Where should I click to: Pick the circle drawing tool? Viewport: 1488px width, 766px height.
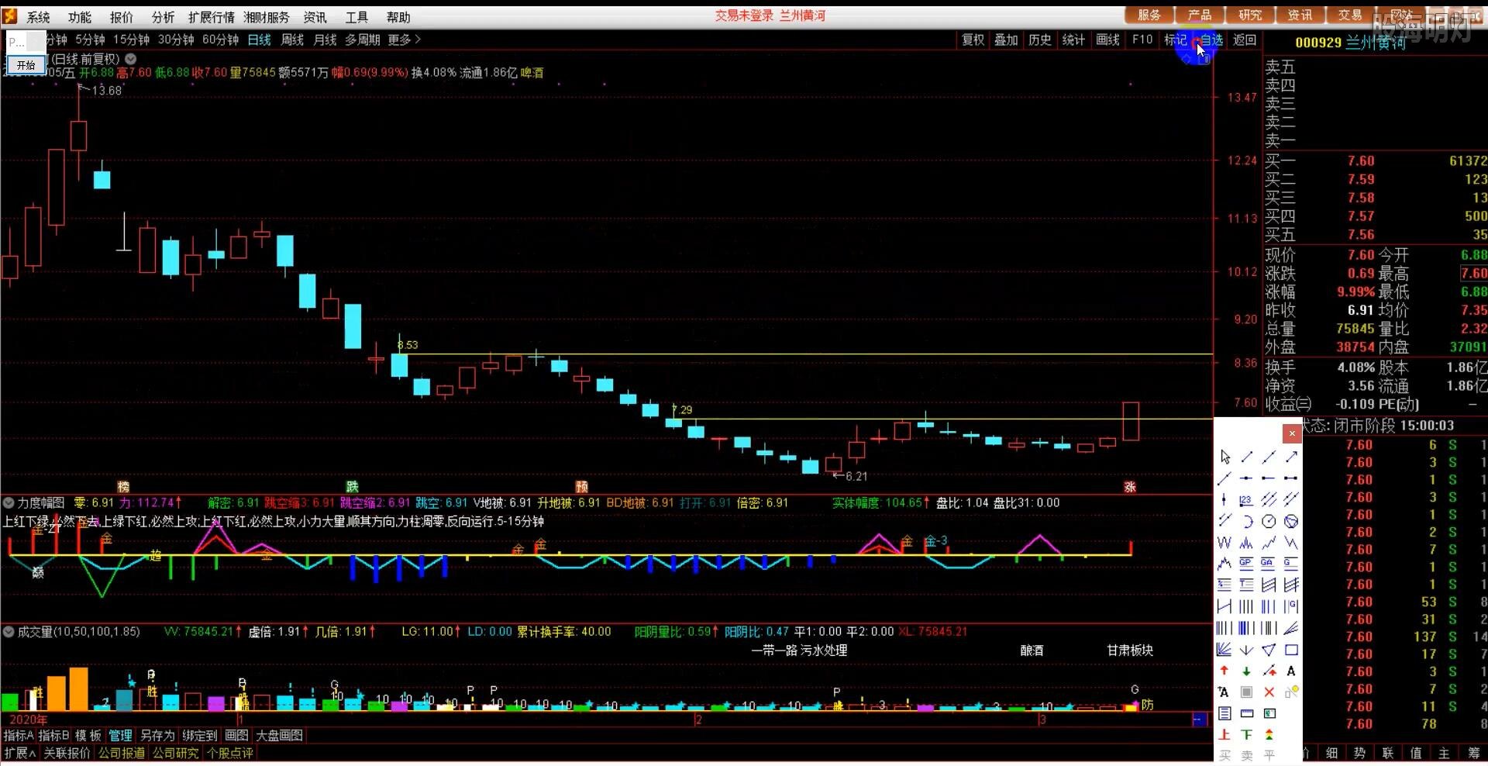coord(1269,521)
